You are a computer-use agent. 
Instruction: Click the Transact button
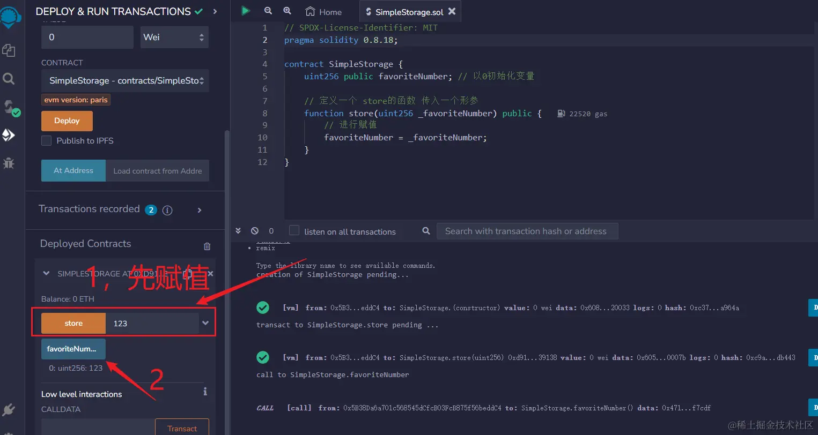point(182,428)
